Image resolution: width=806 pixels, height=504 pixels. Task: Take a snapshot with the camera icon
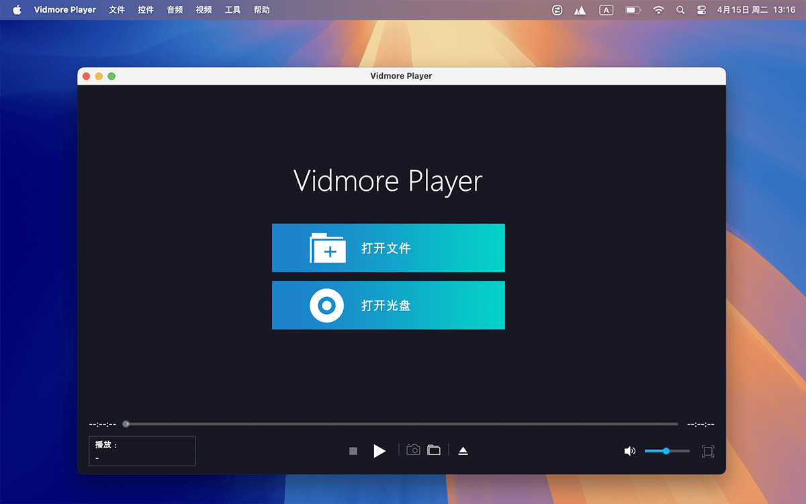click(413, 450)
